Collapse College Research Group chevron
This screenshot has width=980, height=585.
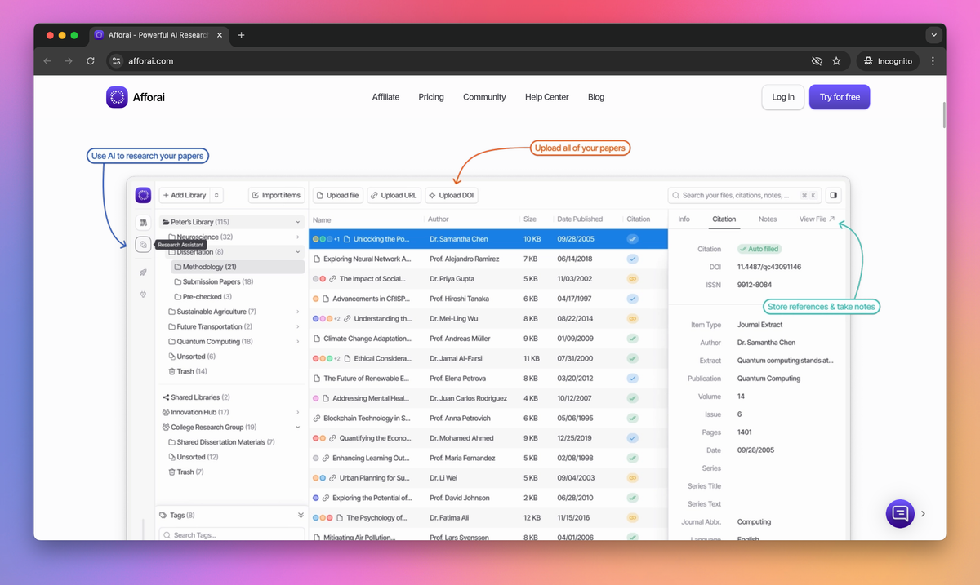[x=298, y=427]
